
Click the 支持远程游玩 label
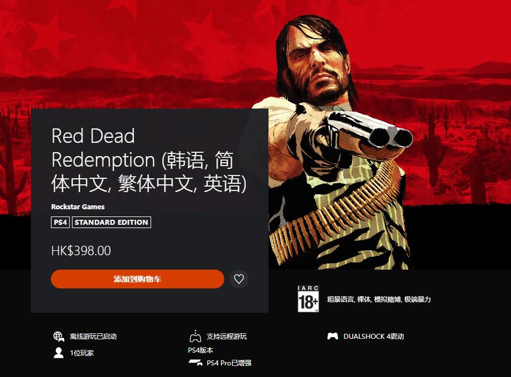pos(226,336)
